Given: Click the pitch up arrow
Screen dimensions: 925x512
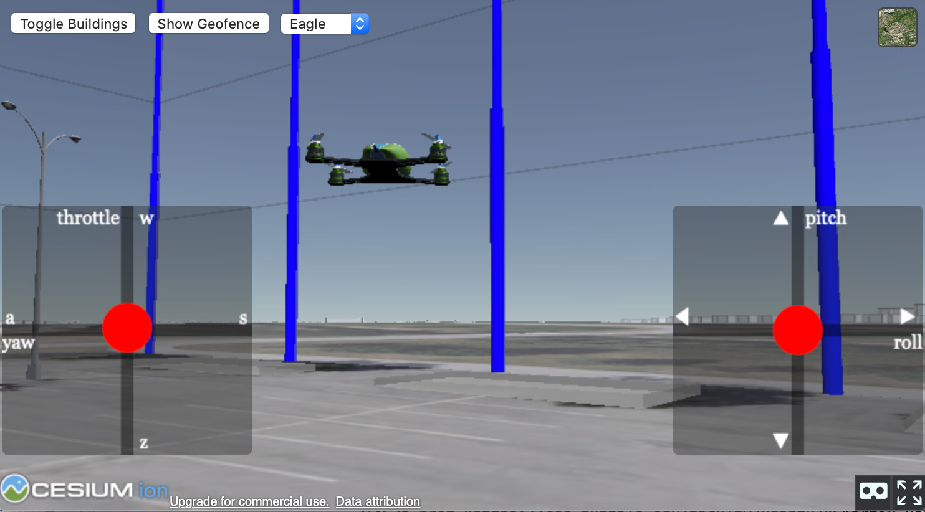Looking at the screenshot, I should (780, 218).
